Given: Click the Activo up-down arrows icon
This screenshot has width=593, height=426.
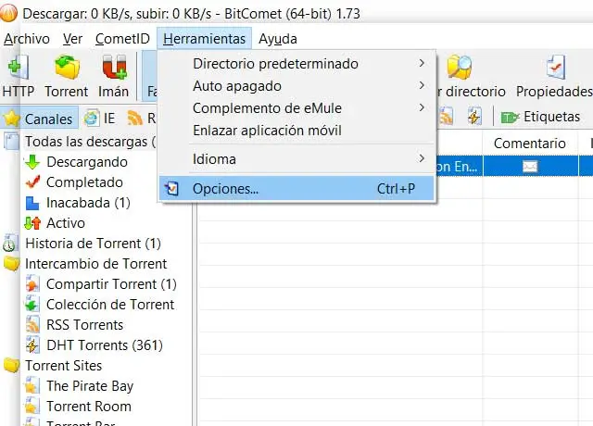Looking at the screenshot, I should (32, 223).
